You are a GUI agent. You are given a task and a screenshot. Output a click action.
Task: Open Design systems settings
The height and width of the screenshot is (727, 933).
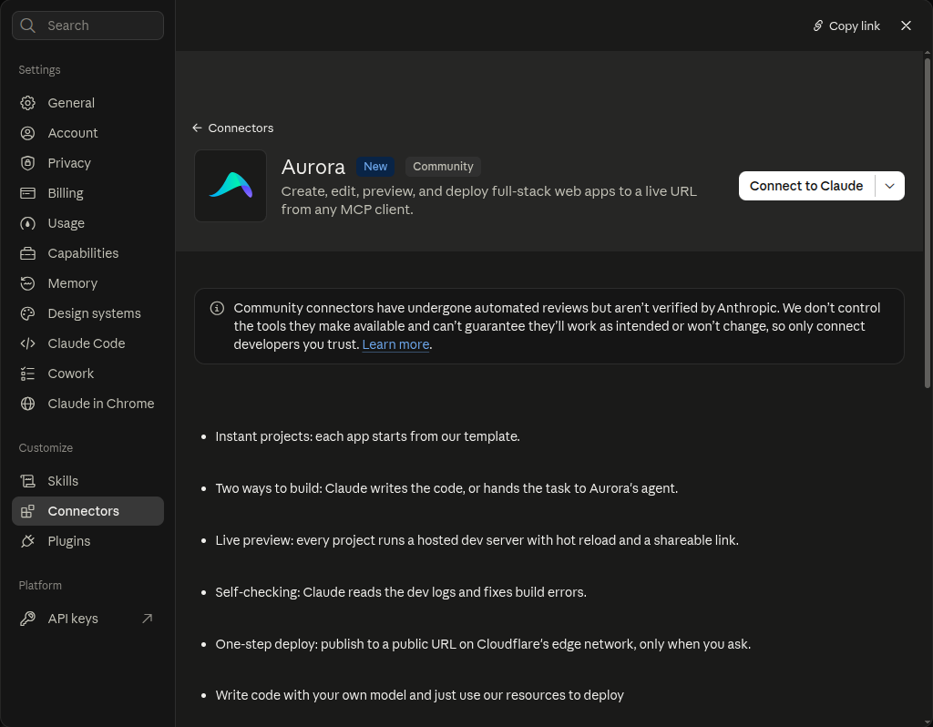[x=87, y=313]
